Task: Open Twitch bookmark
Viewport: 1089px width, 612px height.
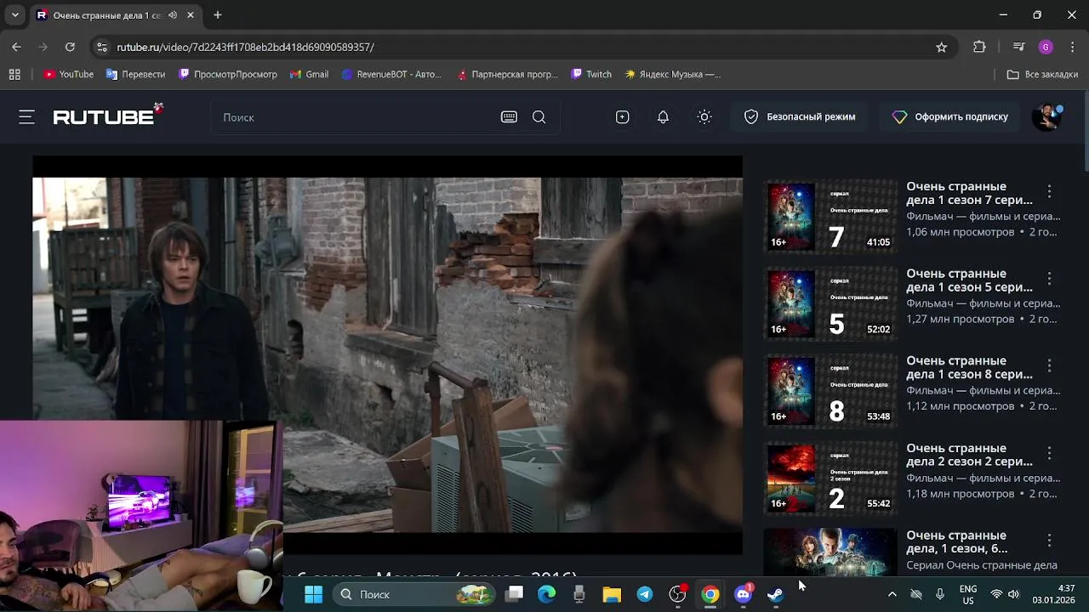Action: coord(591,74)
